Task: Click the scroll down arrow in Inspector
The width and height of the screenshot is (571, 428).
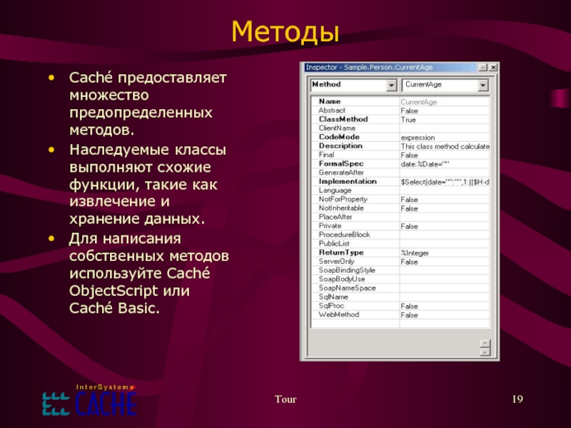Action: [485, 352]
